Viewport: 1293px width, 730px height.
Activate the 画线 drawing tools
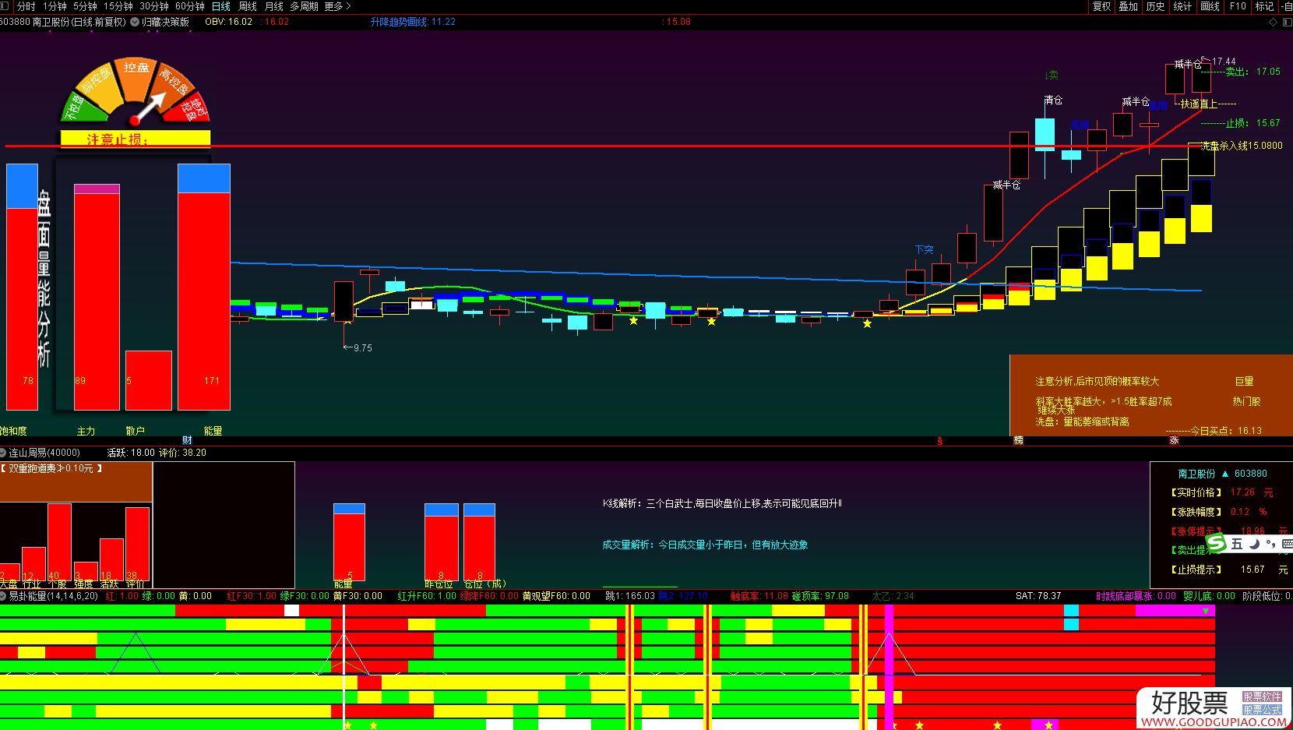pos(1210,6)
